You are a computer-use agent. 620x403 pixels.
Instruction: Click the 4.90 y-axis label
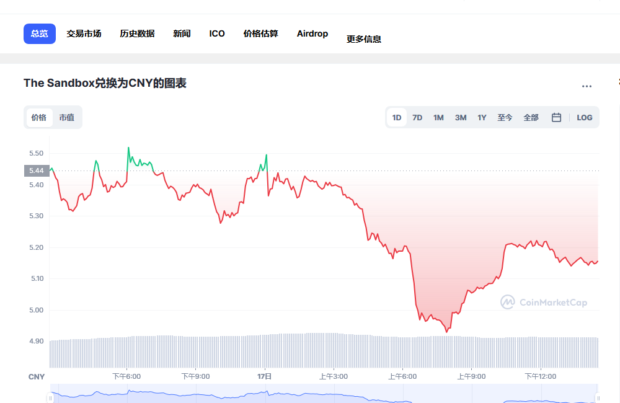(x=37, y=341)
